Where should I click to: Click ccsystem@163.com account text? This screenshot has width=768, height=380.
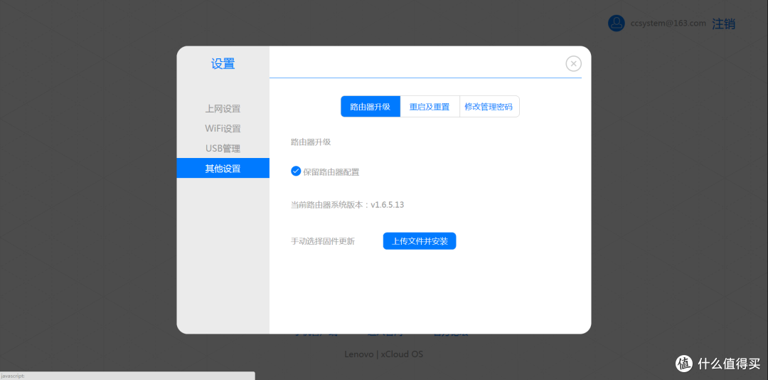coord(668,23)
